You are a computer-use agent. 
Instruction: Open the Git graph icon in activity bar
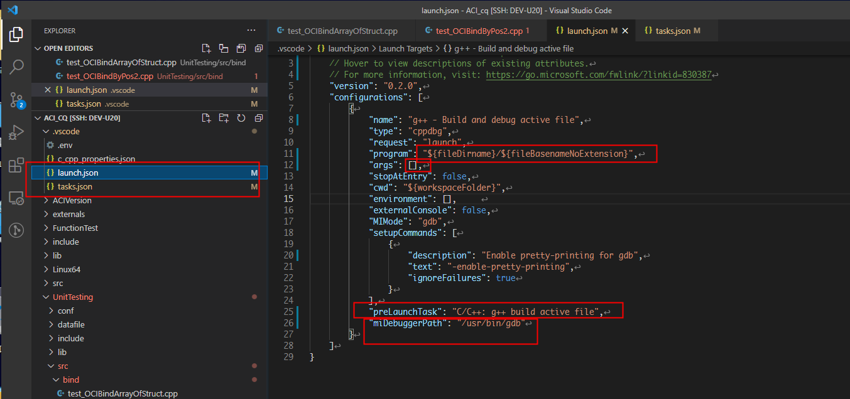[16, 230]
